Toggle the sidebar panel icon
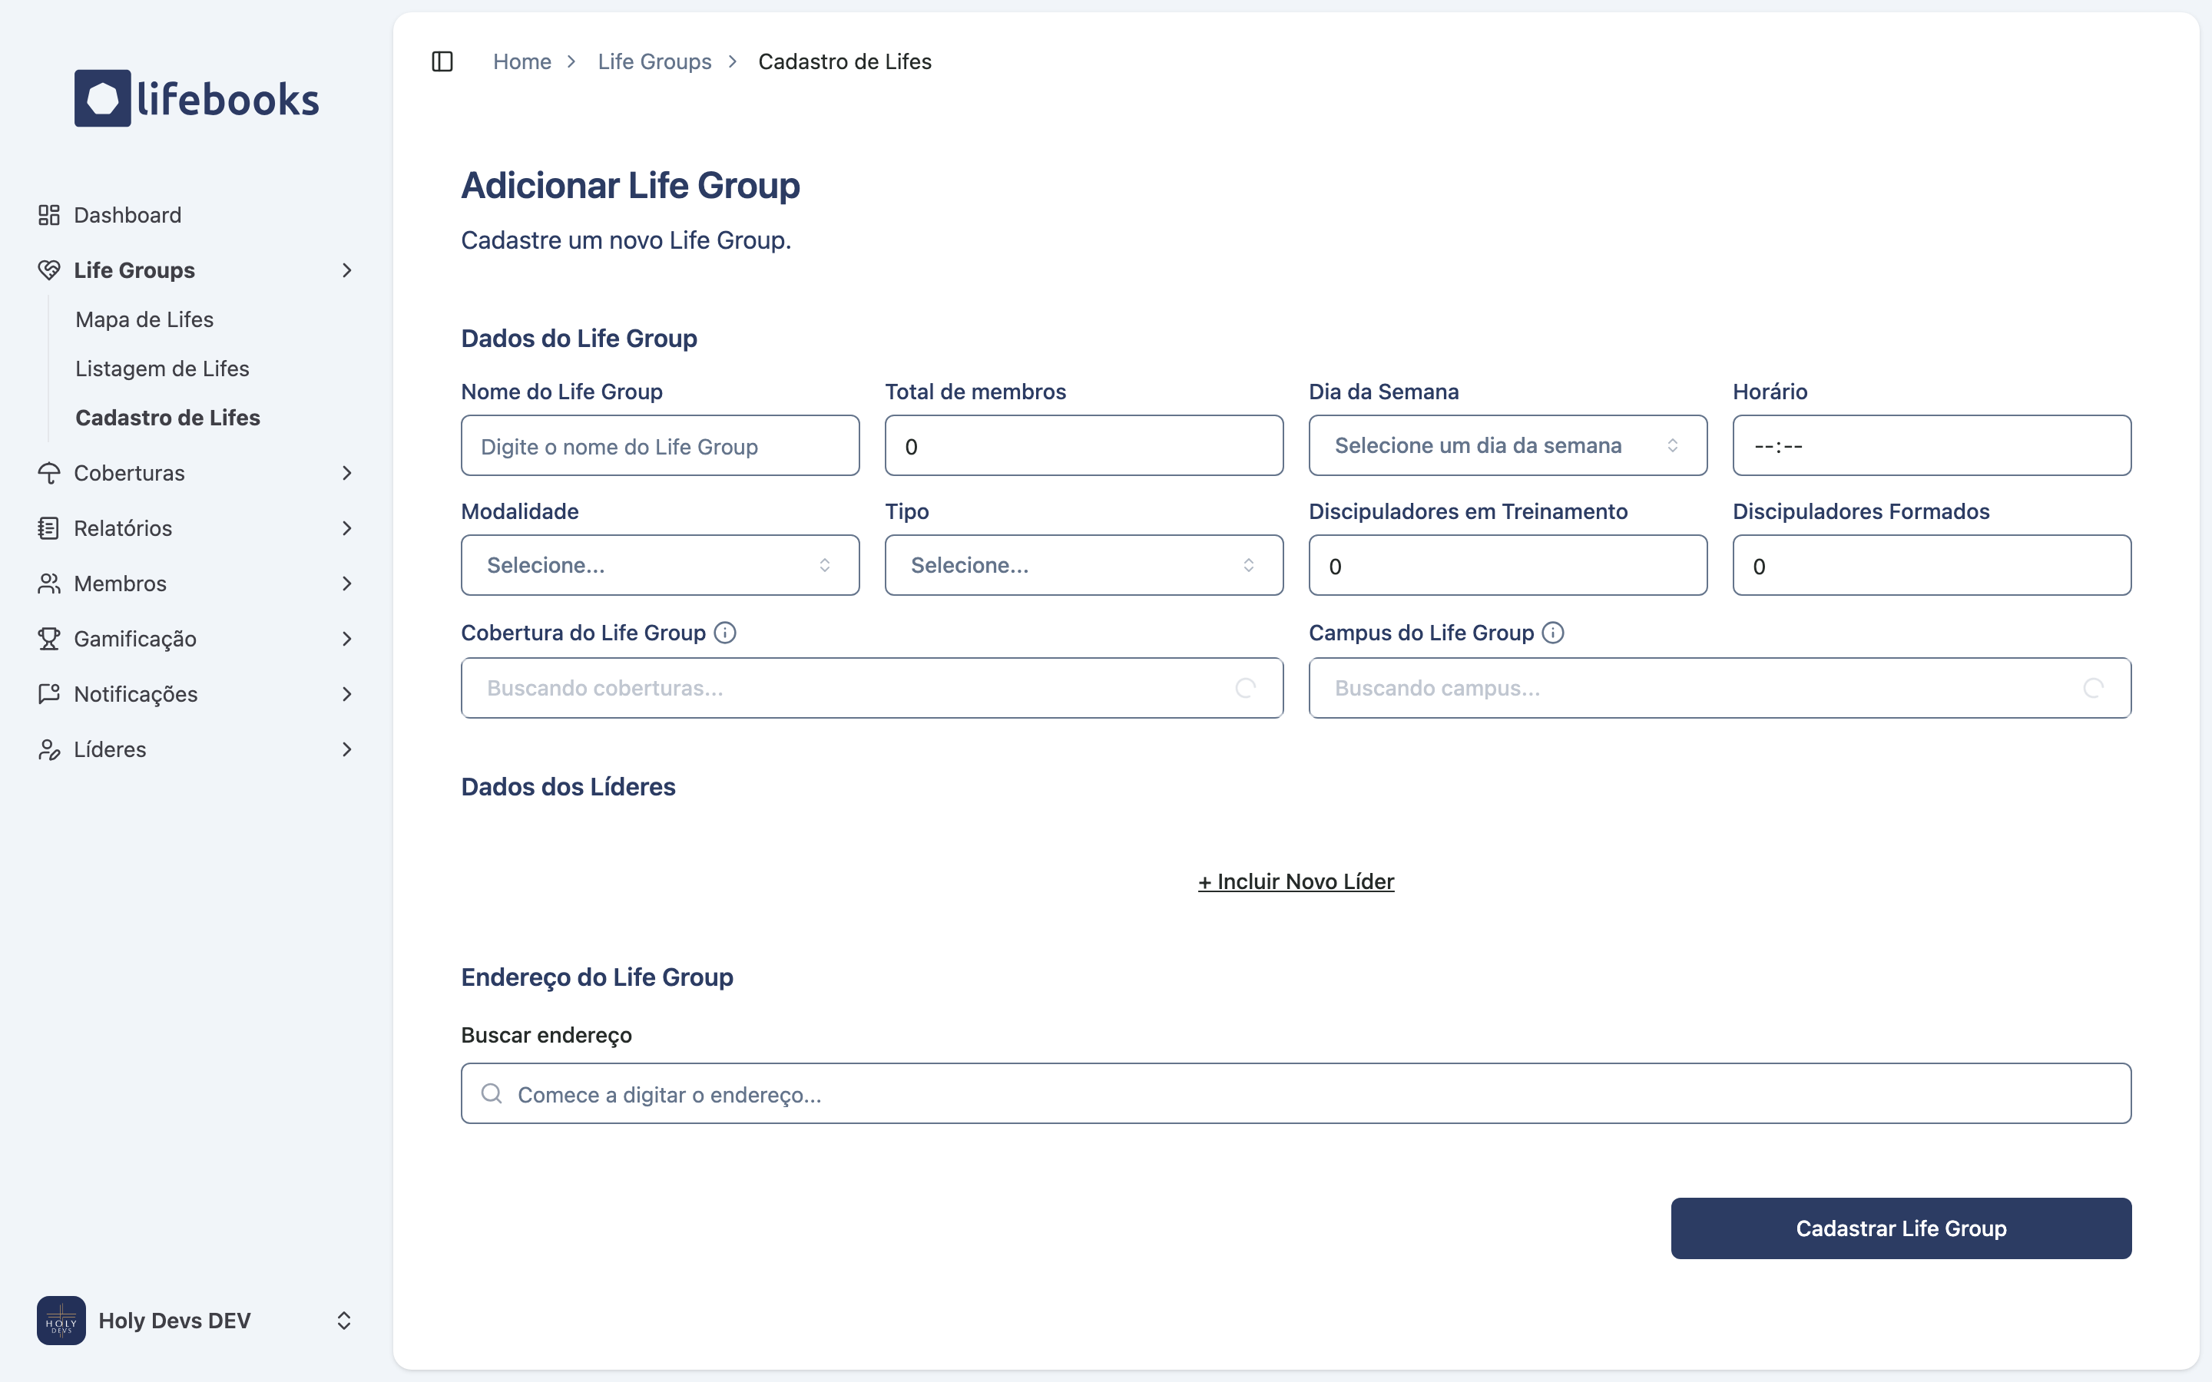This screenshot has width=2212, height=1382. (x=442, y=61)
